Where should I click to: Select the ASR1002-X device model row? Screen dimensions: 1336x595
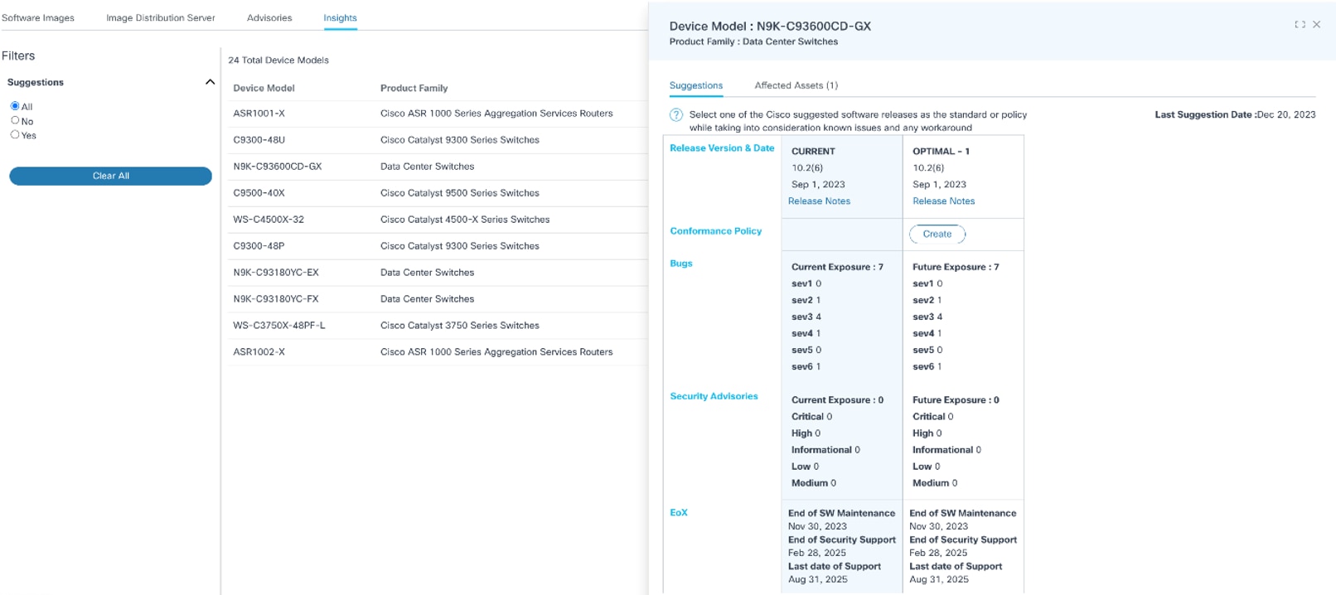[x=438, y=352]
